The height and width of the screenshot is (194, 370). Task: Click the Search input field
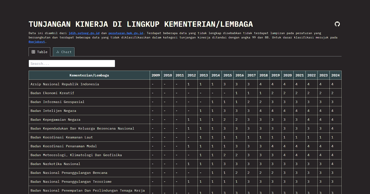tap(72, 63)
